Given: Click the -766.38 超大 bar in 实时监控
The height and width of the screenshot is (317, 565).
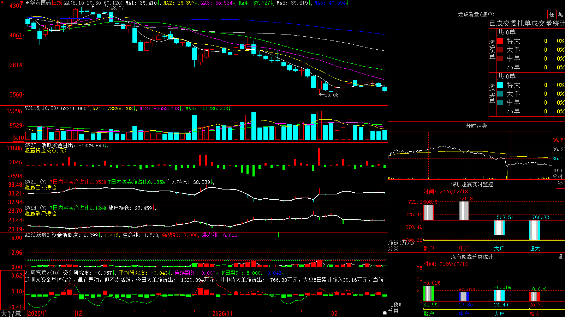Looking at the screenshot, I should [x=535, y=230].
